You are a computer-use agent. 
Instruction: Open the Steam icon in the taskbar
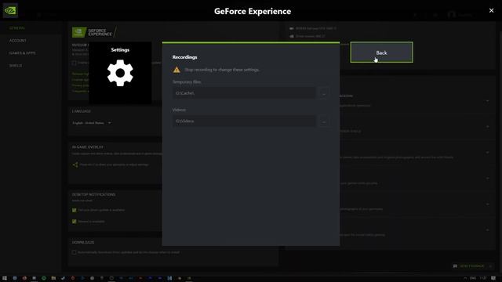63,278
